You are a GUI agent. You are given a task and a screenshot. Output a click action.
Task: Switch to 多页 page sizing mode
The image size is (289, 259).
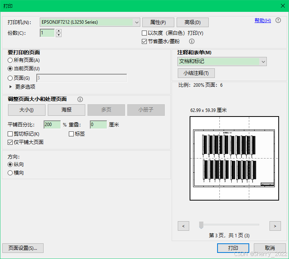coord(106,110)
